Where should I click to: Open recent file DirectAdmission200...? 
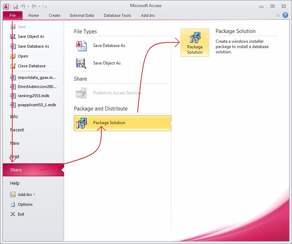pos(37,87)
